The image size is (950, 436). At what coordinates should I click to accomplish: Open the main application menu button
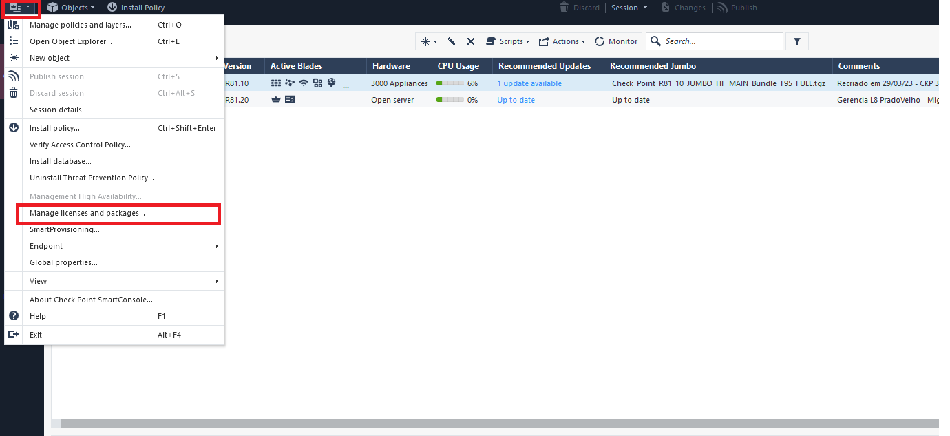(x=20, y=8)
